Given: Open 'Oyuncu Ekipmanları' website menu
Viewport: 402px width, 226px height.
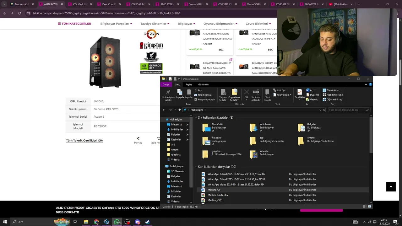Looking at the screenshot, I should 220,24.
